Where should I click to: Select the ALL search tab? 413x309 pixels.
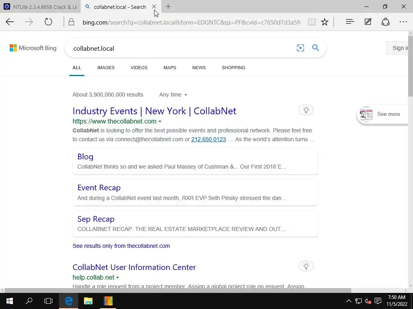coord(77,68)
